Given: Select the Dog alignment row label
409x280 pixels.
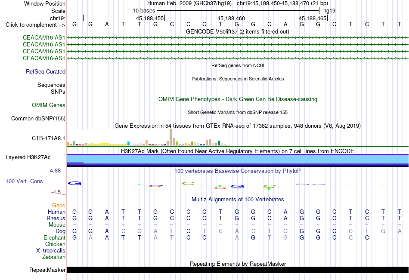Looking at the screenshot, I should click(60, 231).
